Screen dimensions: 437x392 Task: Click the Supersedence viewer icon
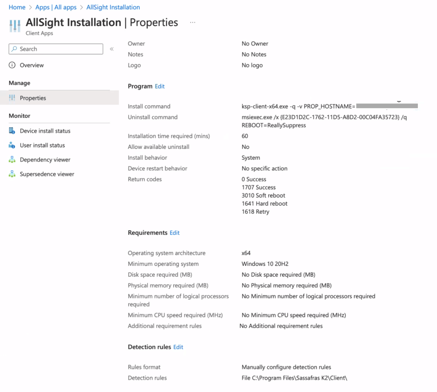[12, 174]
